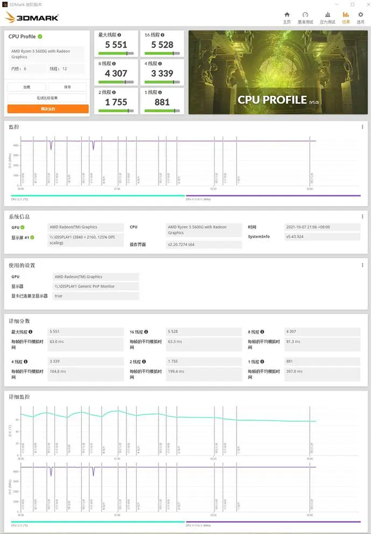Open the 压力测试 stress tests tab
The width and height of the screenshot is (371, 534).
tap(327, 18)
